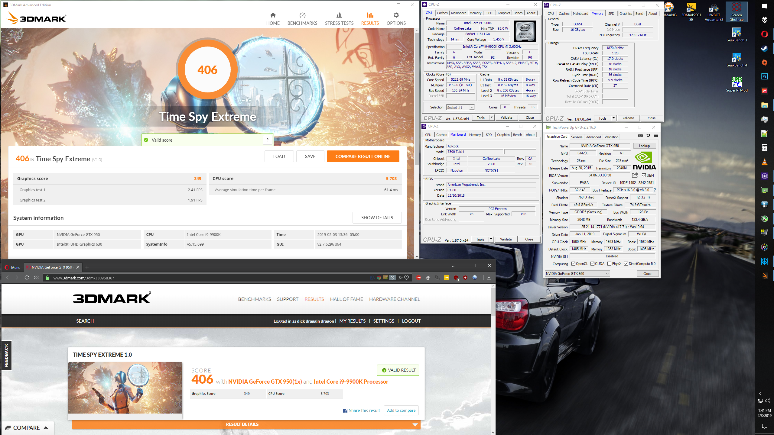Open Origin from the taskbar
This screenshot has height=435, width=774.
tap(764, 63)
